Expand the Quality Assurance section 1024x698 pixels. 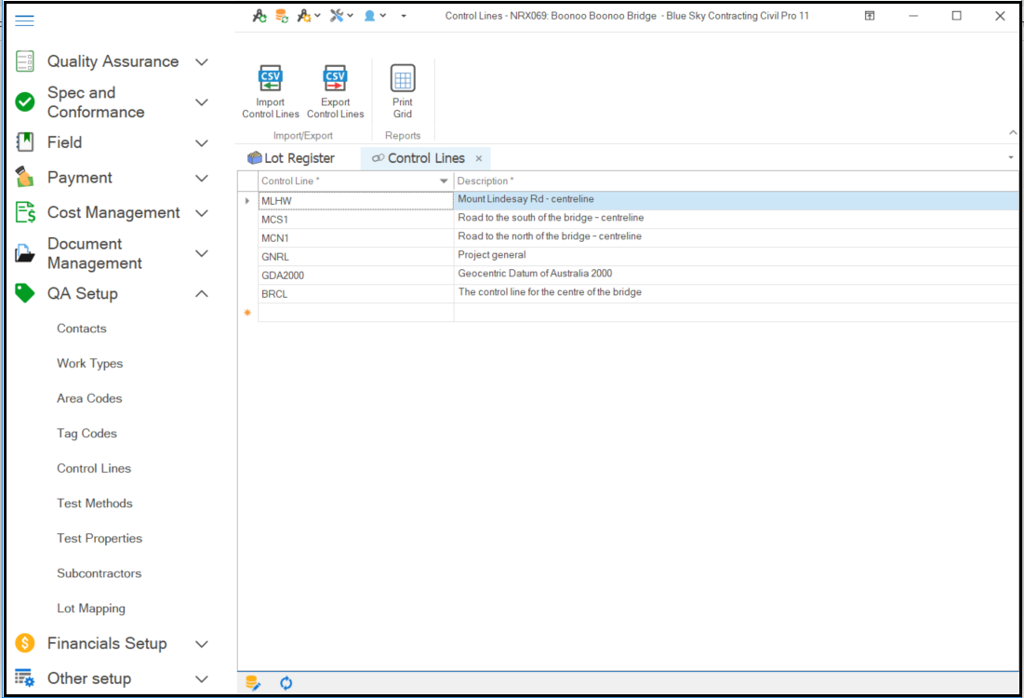(x=201, y=62)
